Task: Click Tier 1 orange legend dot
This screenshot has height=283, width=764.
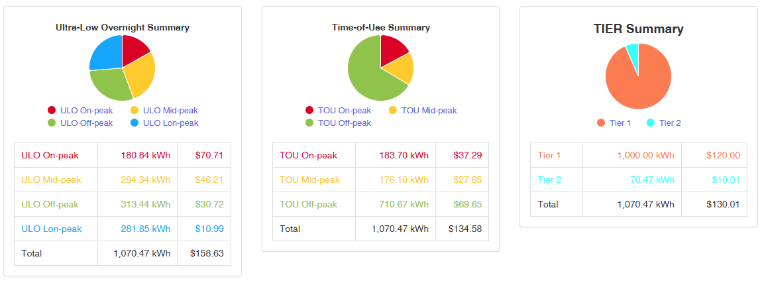Action: pos(601,123)
